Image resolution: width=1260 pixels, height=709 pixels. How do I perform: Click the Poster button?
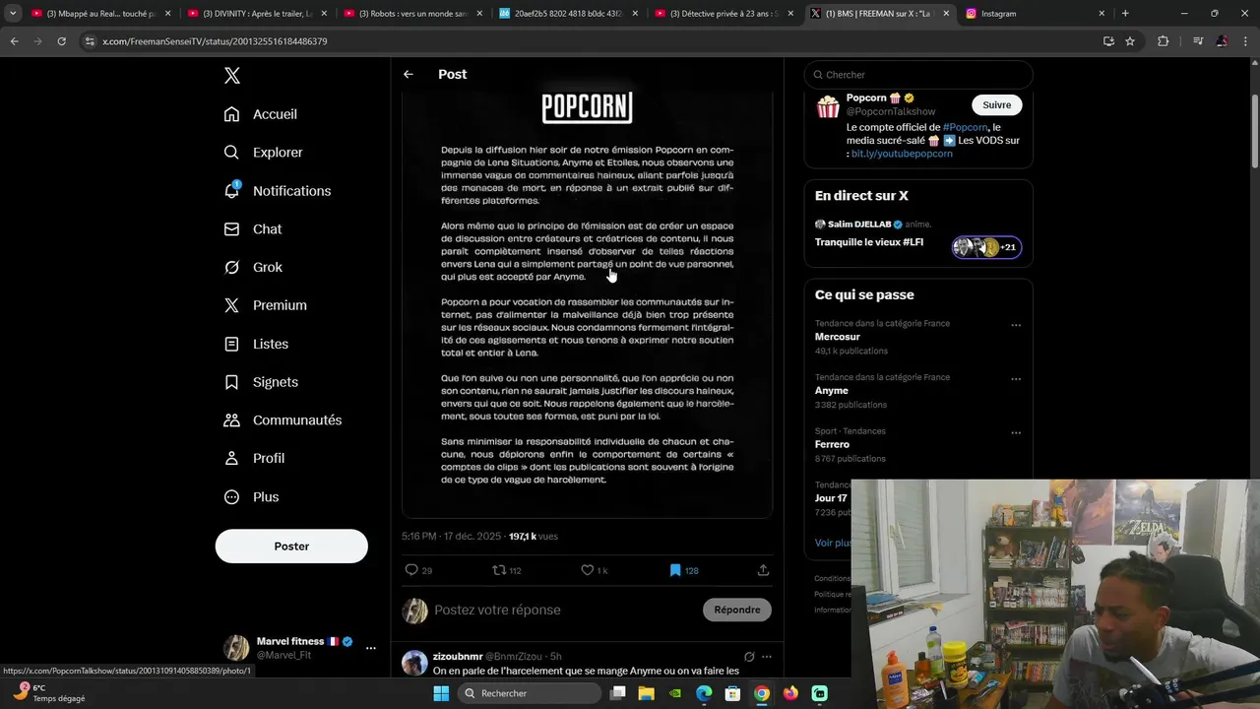click(291, 547)
